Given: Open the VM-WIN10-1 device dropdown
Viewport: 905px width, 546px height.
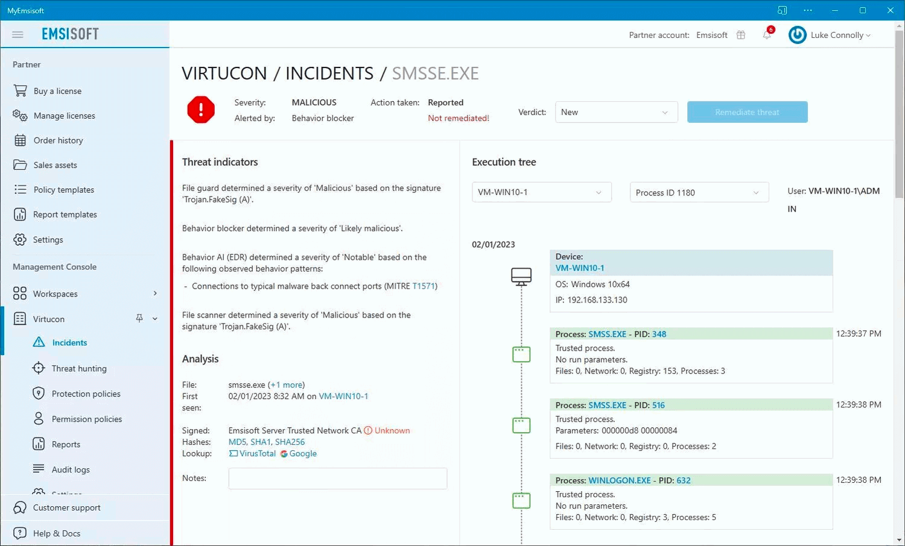Looking at the screenshot, I should point(541,192).
